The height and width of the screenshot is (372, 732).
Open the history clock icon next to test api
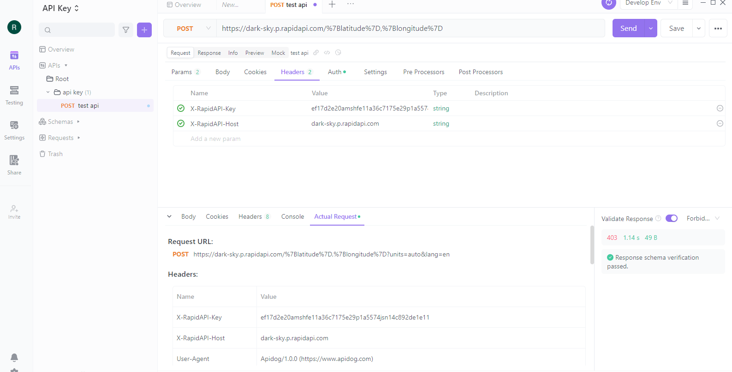[x=338, y=52]
